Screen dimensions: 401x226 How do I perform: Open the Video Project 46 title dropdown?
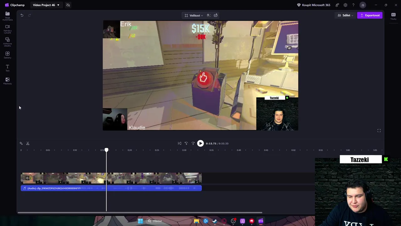(x=46, y=5)
